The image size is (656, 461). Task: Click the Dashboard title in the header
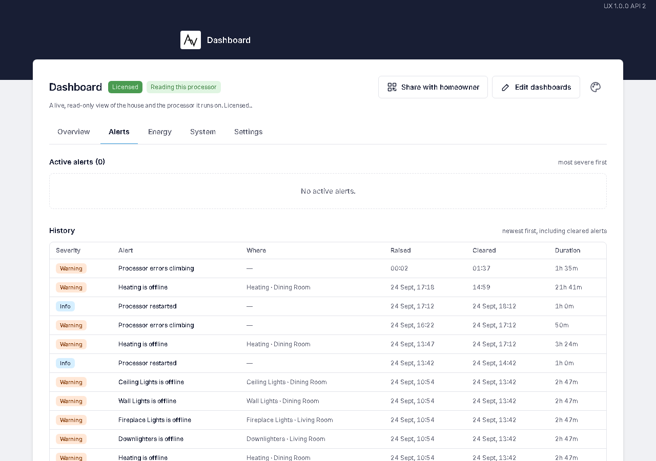[229, 40]
